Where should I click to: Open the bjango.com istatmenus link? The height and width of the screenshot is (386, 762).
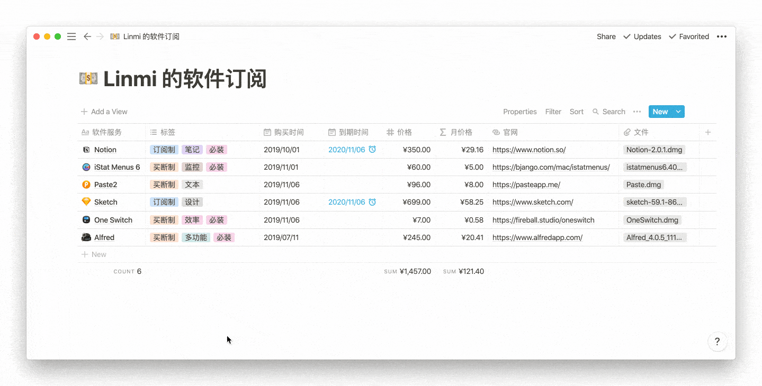(x=551, y=167)
